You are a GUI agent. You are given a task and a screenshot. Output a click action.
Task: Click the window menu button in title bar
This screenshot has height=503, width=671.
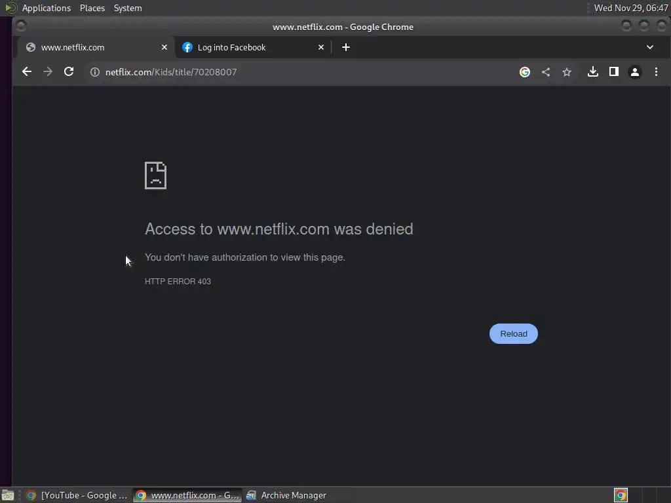click(21, 26)
